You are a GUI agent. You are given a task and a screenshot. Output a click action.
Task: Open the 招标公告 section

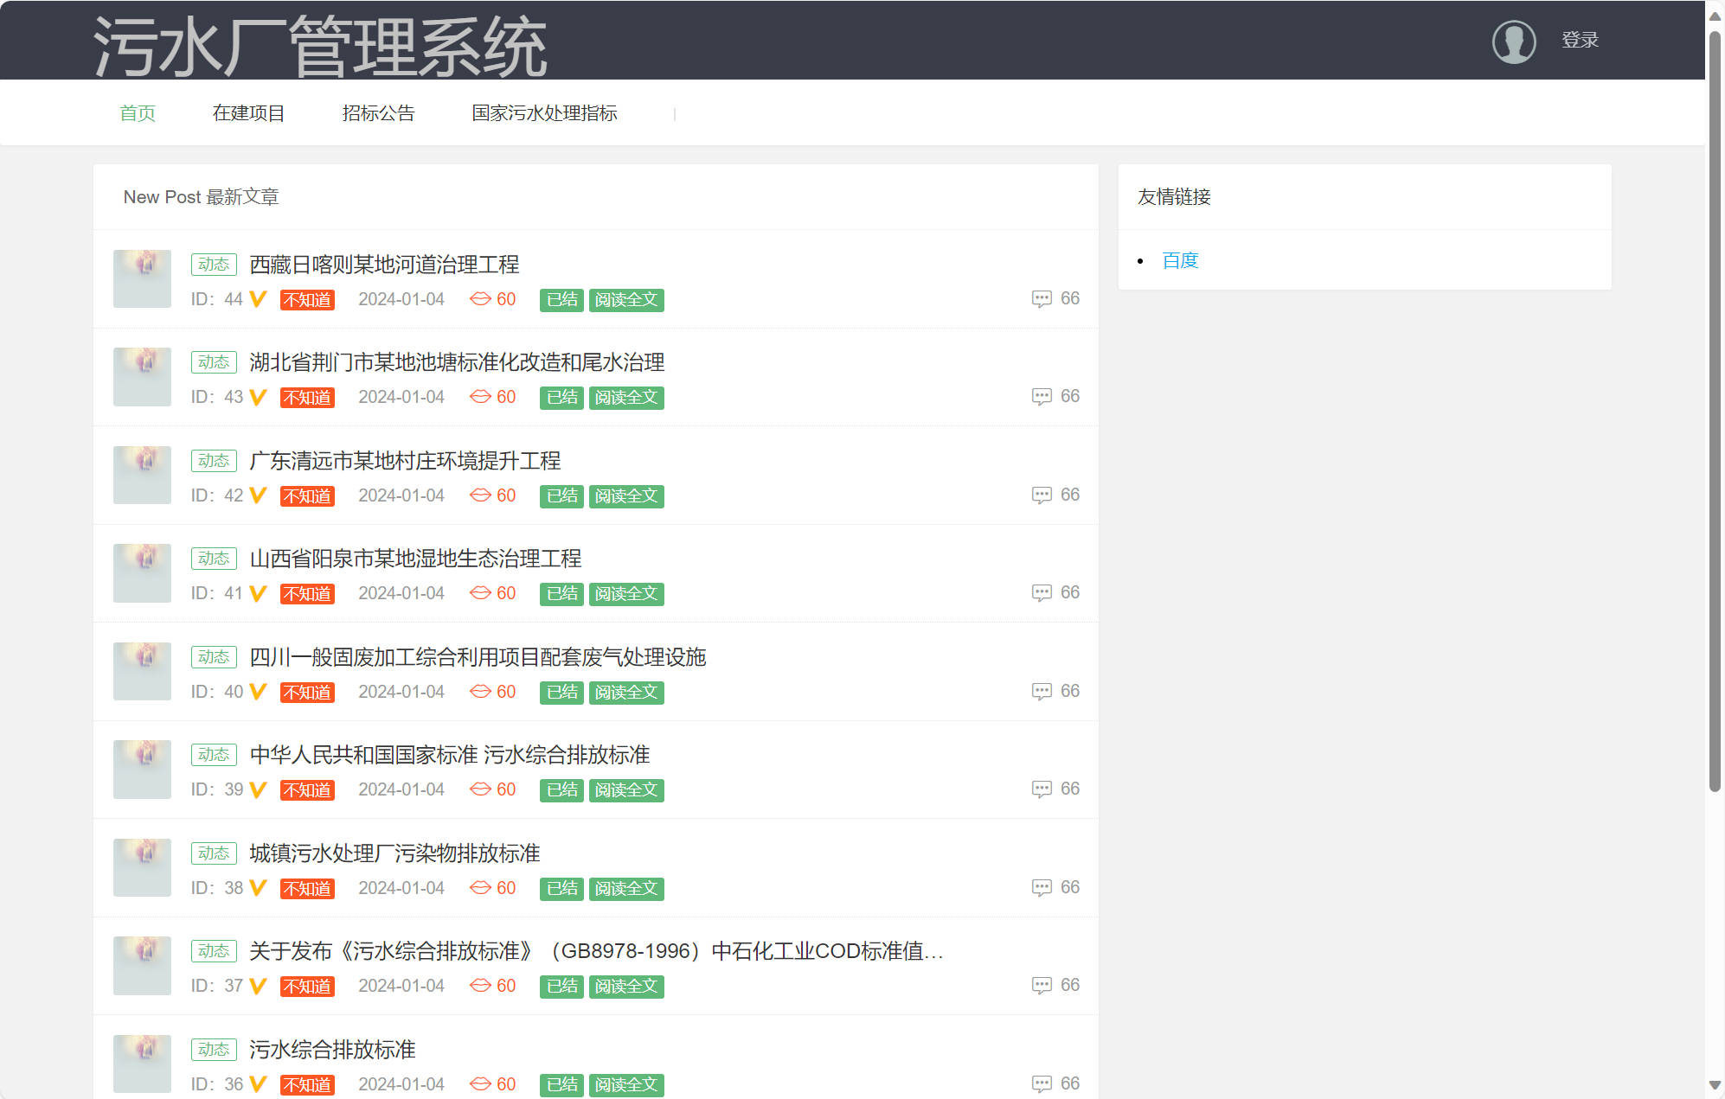pyautogui.click(x=379, y=112)
